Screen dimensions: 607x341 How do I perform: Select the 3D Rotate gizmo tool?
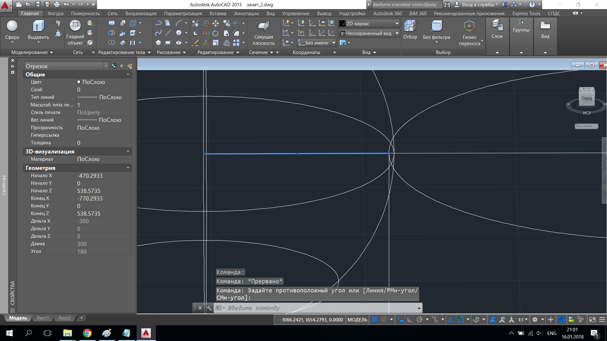pos(206,33)
